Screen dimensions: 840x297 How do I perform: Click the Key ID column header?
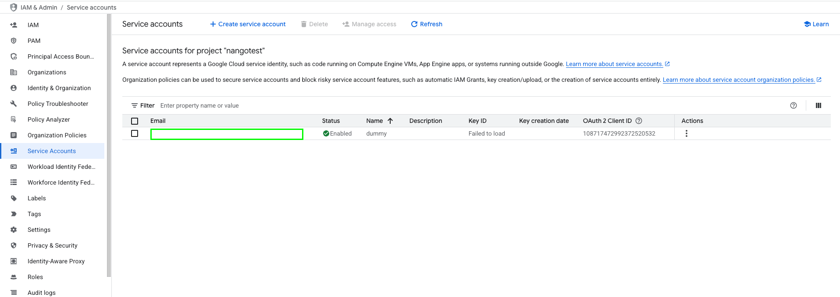(477, 121)
